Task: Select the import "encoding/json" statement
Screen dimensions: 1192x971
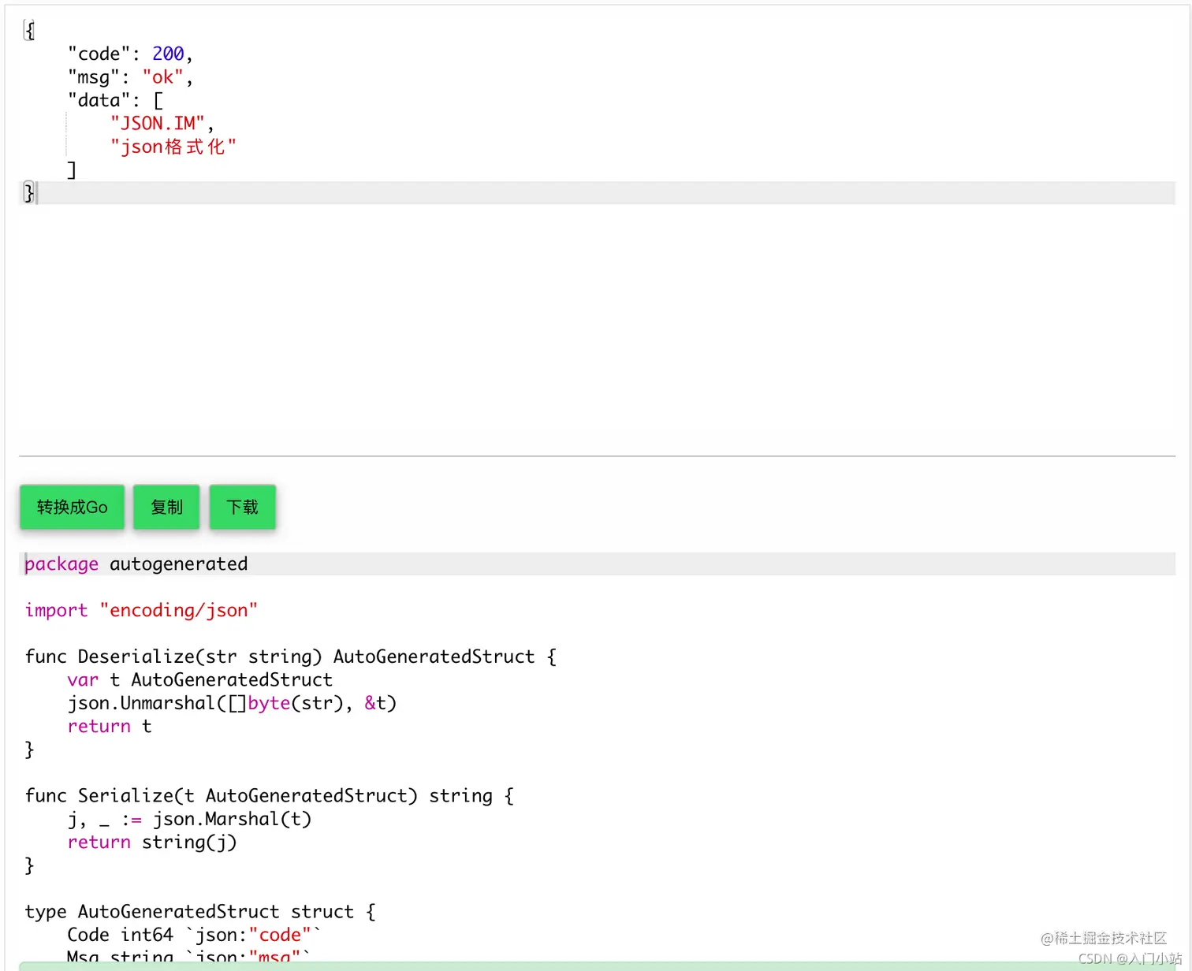Action: (140, 609)
